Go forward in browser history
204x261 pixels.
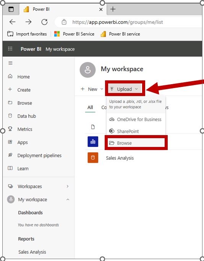pos(28,22)
